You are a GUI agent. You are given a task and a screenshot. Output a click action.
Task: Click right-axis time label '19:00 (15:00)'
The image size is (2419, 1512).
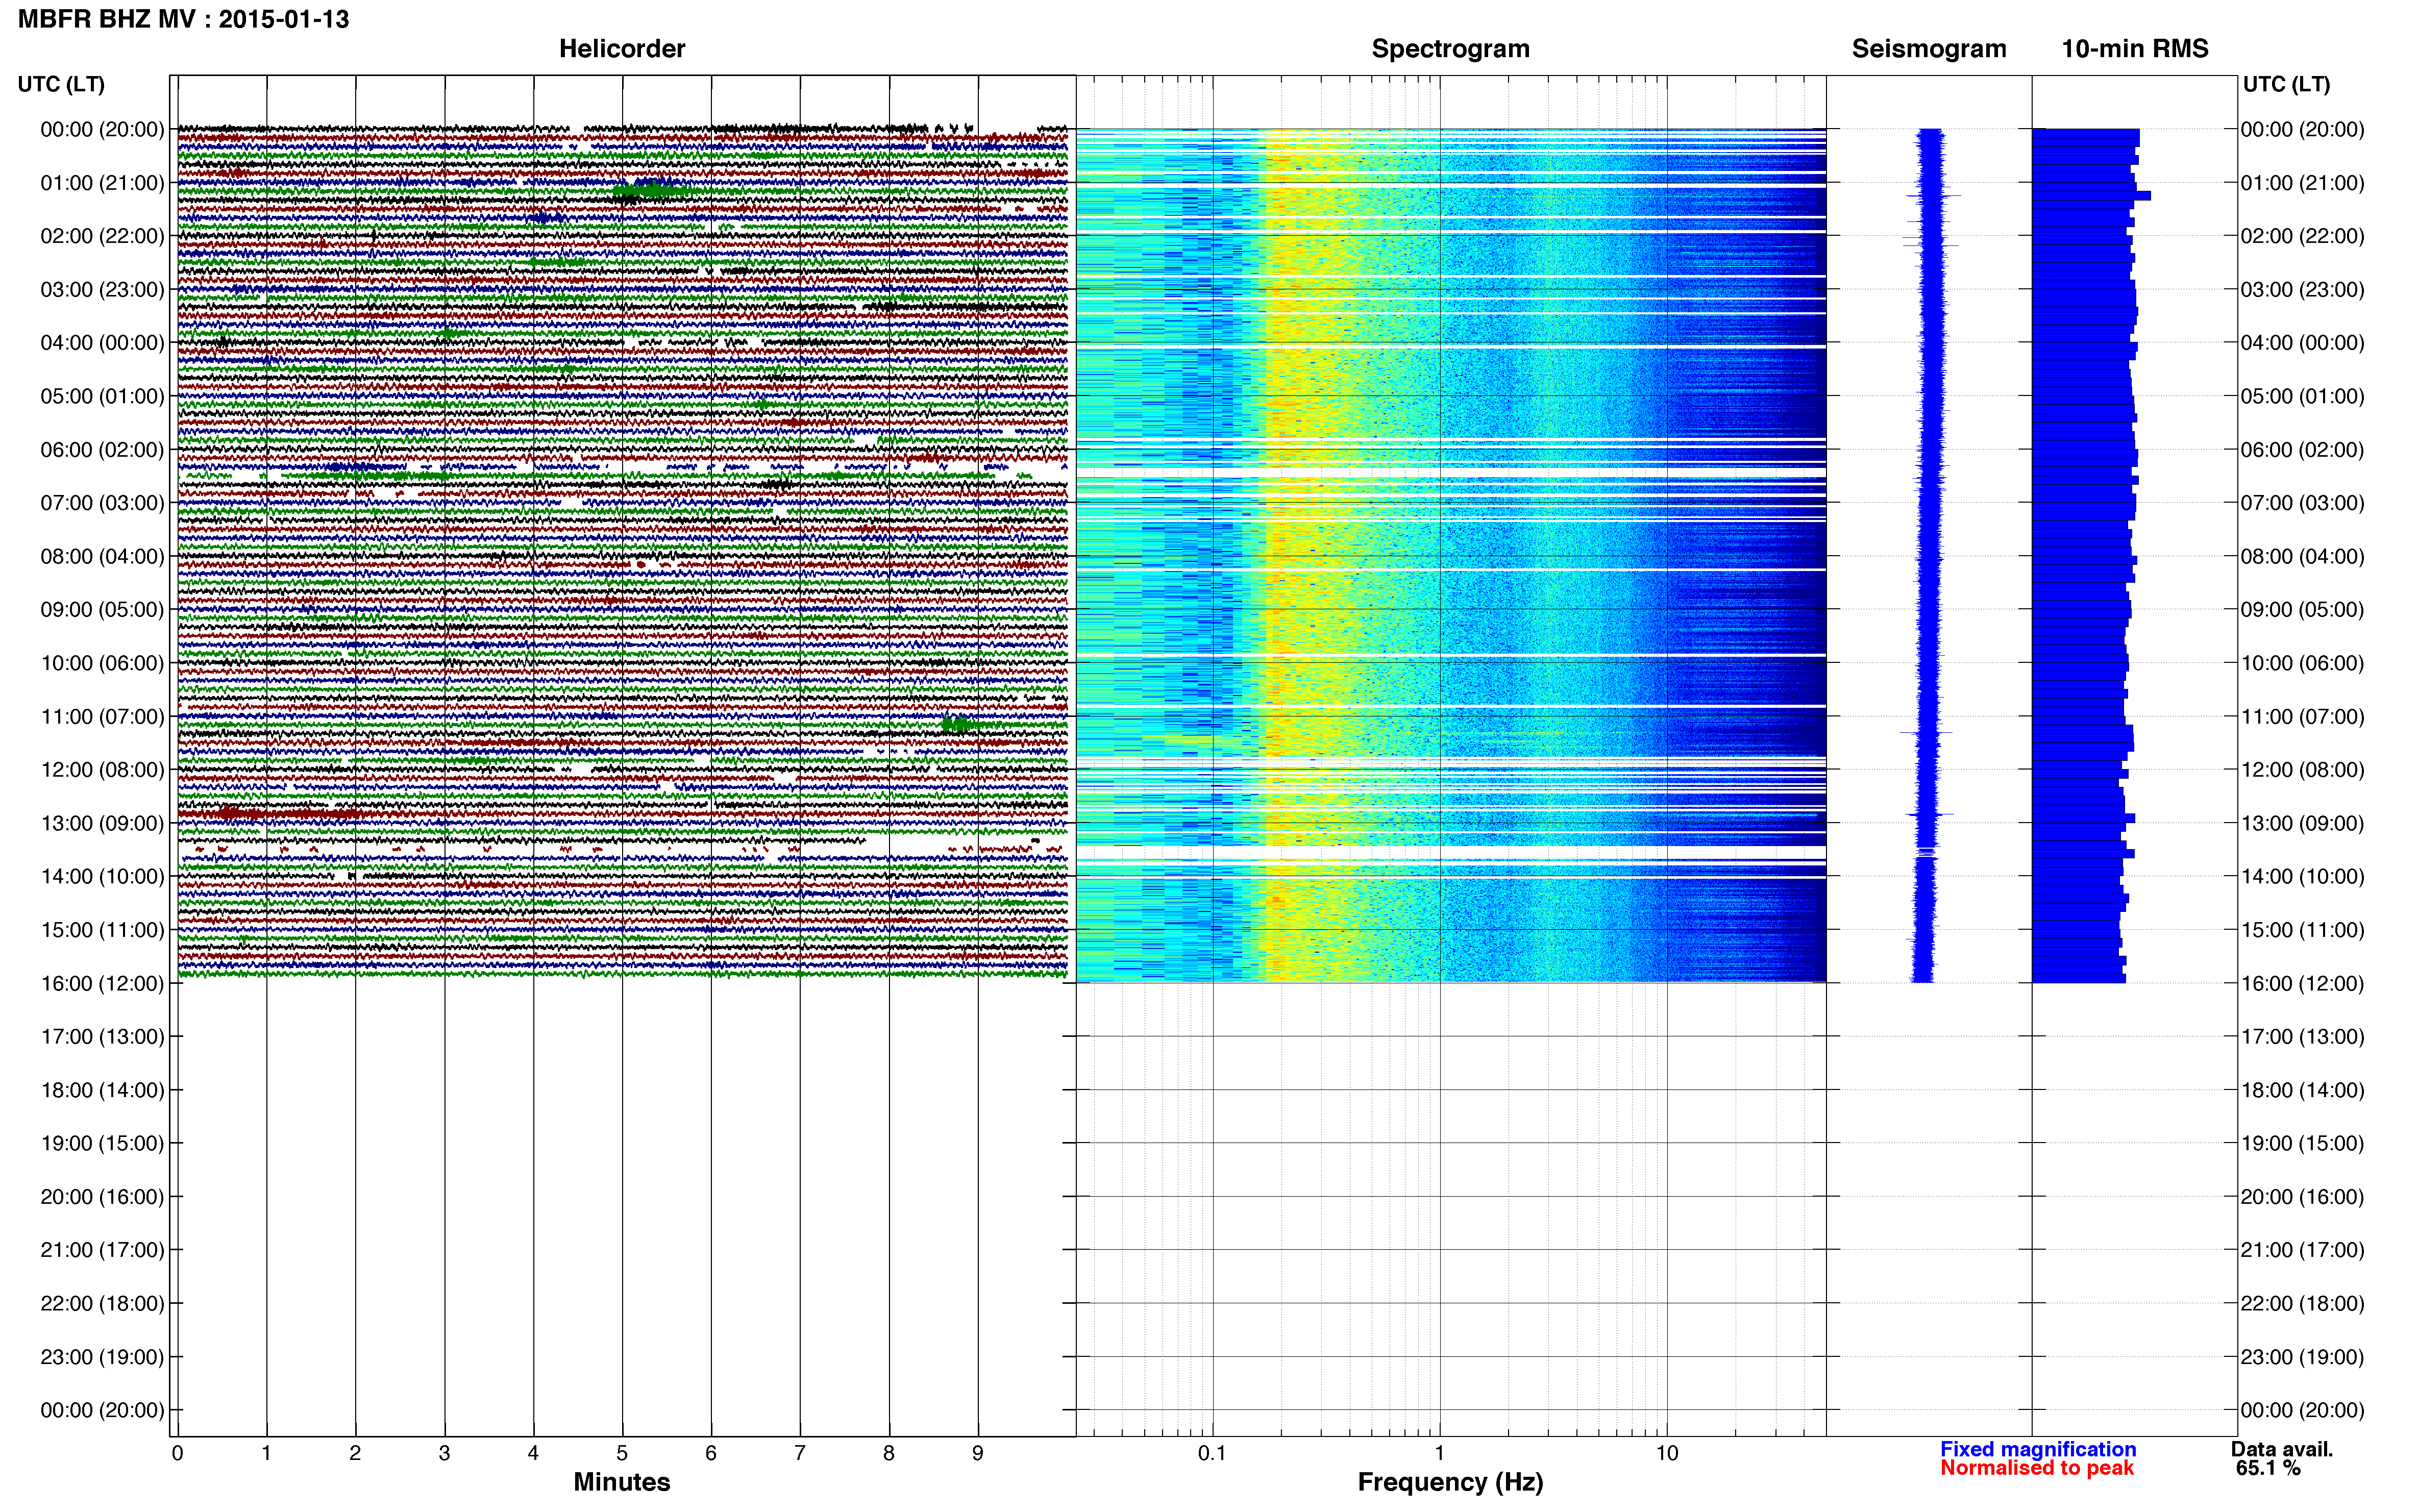point(2302,1143)
